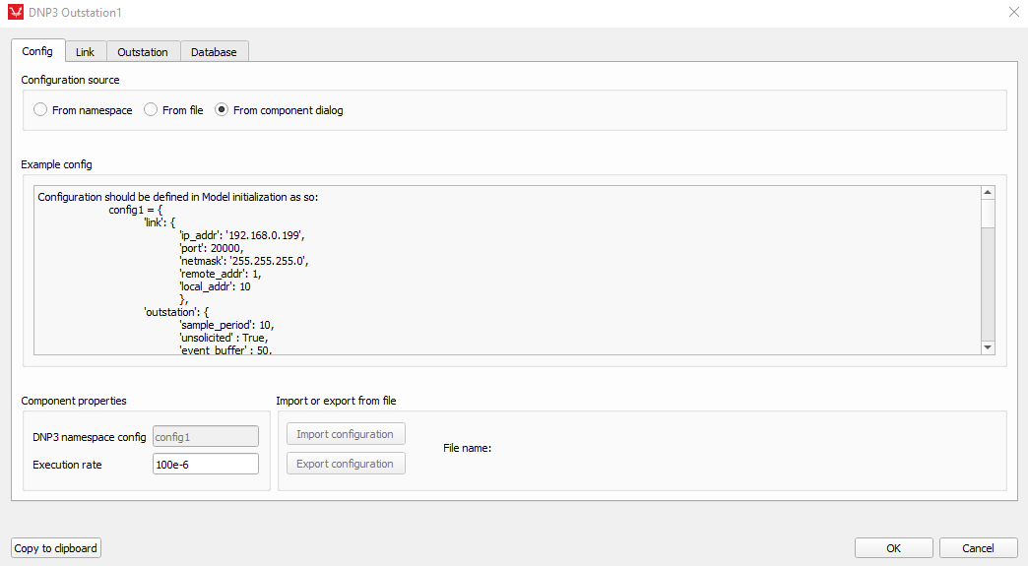Screen dimensions: 1028x566
Task: Select the From namespace radio option
Action: (x=40, y=110)
